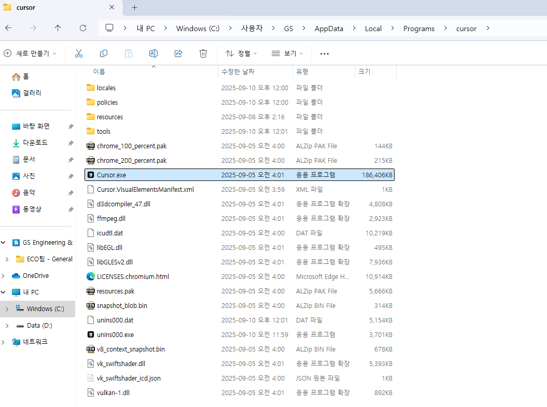This screenshot has height=407, width=547.
Task: Select the chrome_100_percent.pak file icon
Action: [x=91, y=146]
